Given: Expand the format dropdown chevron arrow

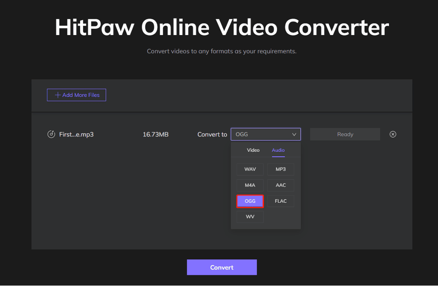Looking at the screenshot, I should [294, 134].
